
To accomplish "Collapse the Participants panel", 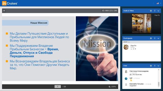I will pos(158,38).
